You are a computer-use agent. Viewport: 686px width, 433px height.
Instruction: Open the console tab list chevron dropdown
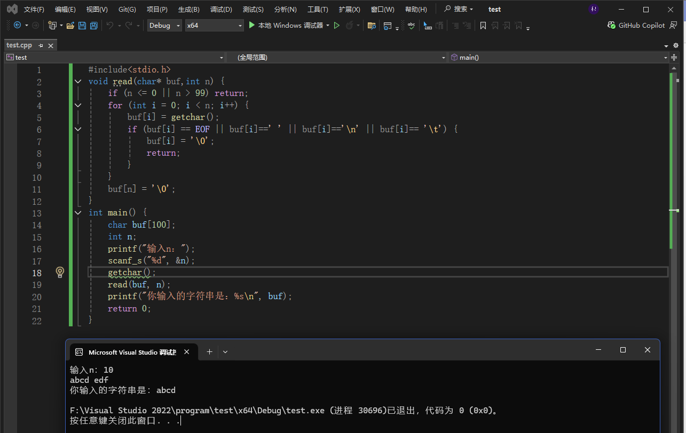[225, 352]
